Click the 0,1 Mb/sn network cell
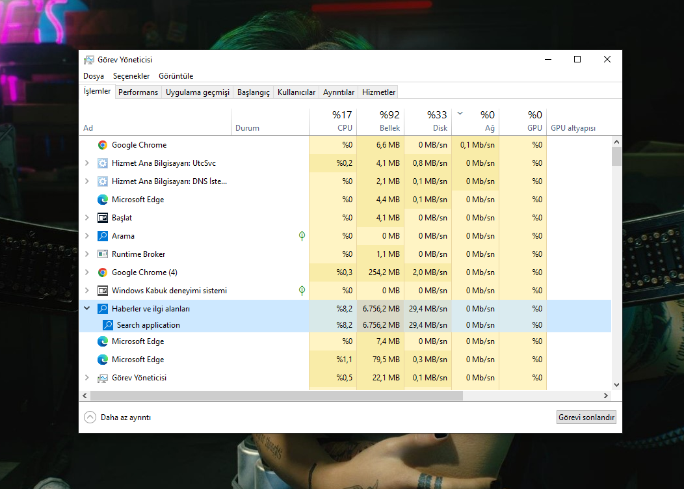This screenshot has height=489, width=684. [x=475, y=145]
